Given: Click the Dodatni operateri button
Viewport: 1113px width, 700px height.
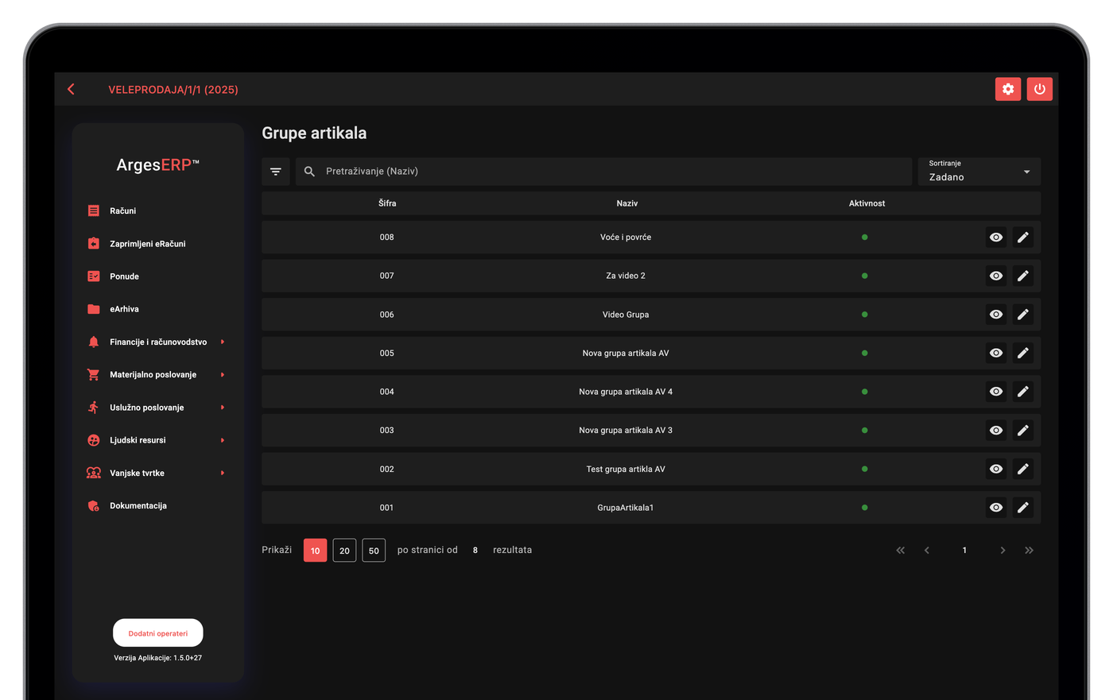Looking at the screenshot, I should (x=158, y=633).
